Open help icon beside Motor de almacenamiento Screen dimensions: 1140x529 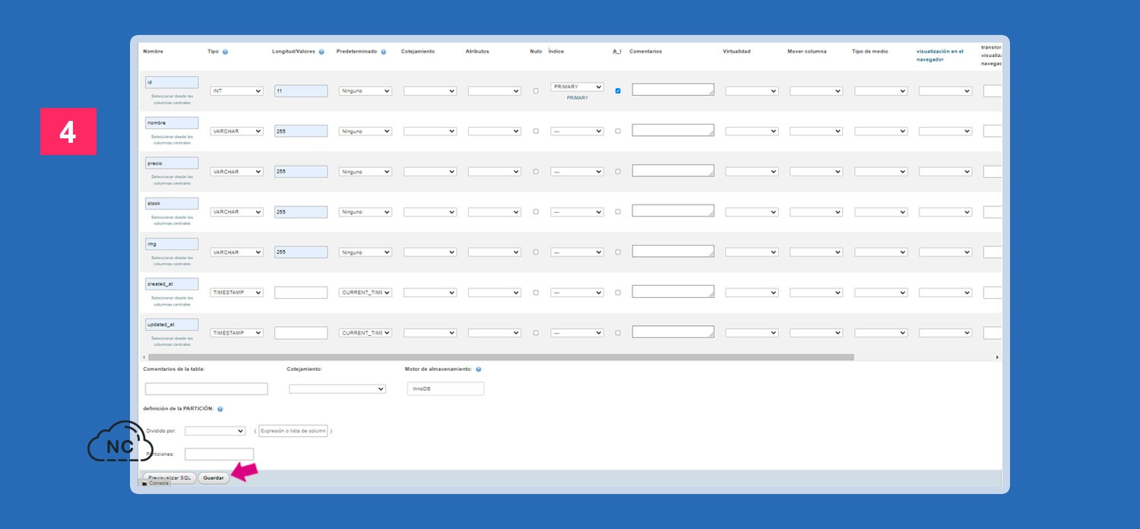(478, 369)
